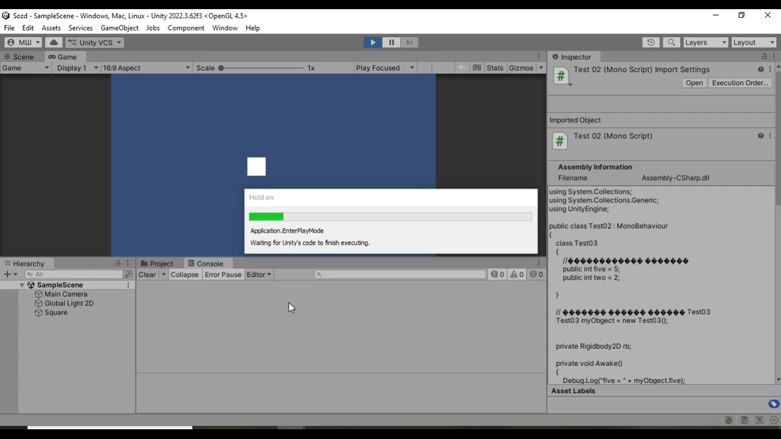Open the Component menu
Image resolution: width=781 pixels, height=439 pixels.
coord(186,28)
